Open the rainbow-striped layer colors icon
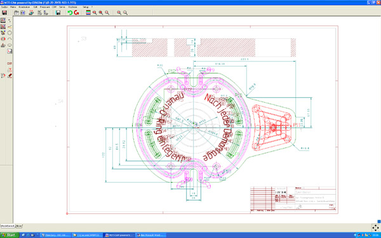 [88, 13]
